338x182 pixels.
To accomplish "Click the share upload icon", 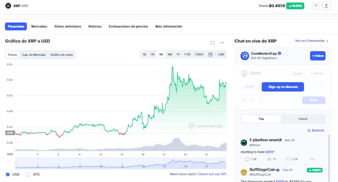I will (x=326, y=6).
